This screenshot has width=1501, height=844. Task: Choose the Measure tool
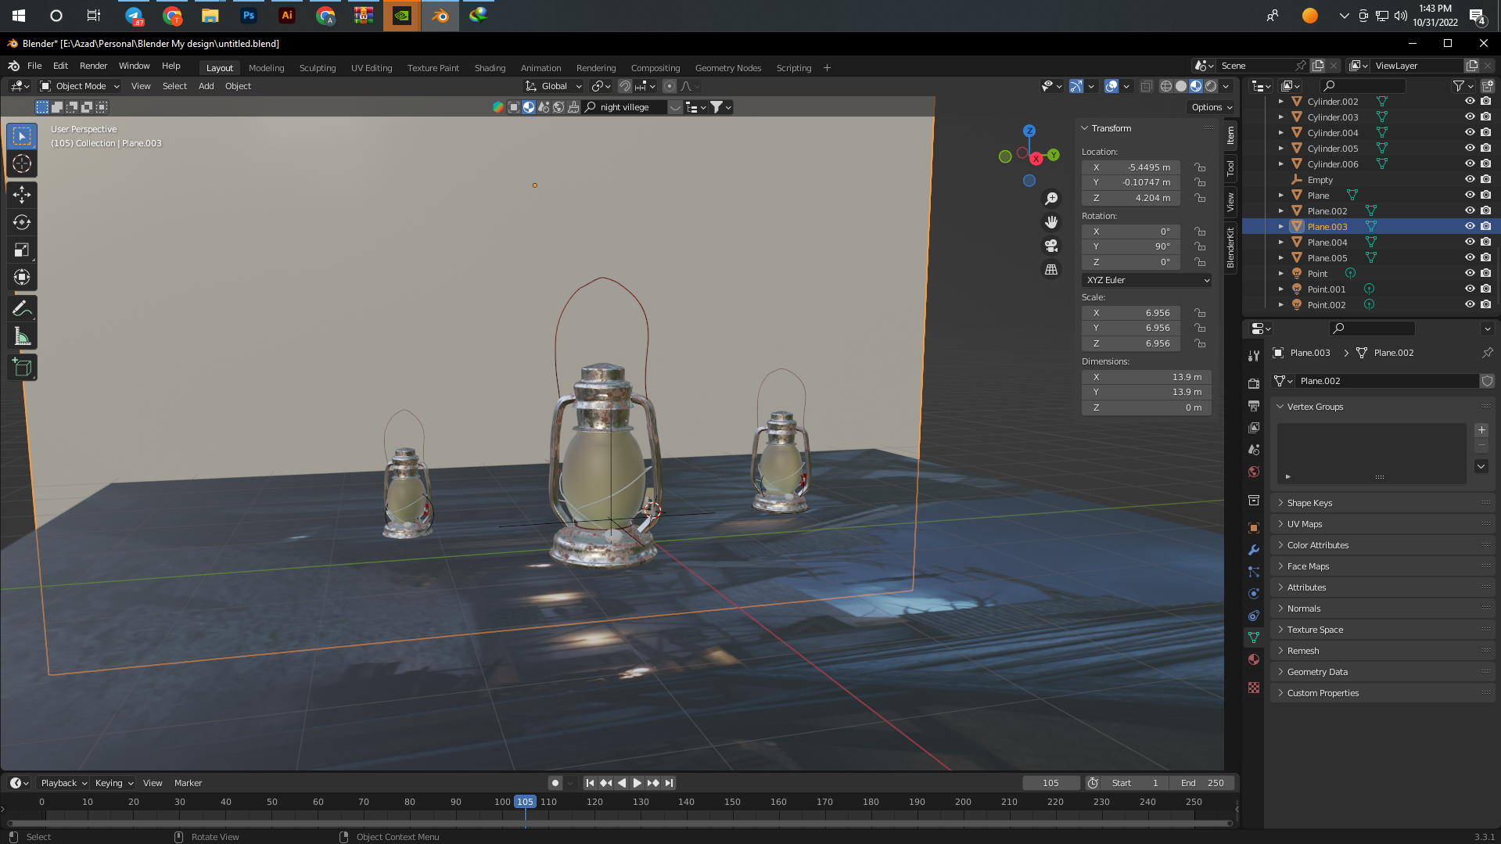click(x=22, y=336)
